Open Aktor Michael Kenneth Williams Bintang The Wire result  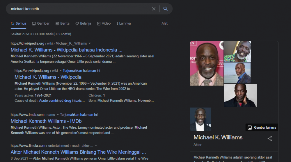coord(78,152)
